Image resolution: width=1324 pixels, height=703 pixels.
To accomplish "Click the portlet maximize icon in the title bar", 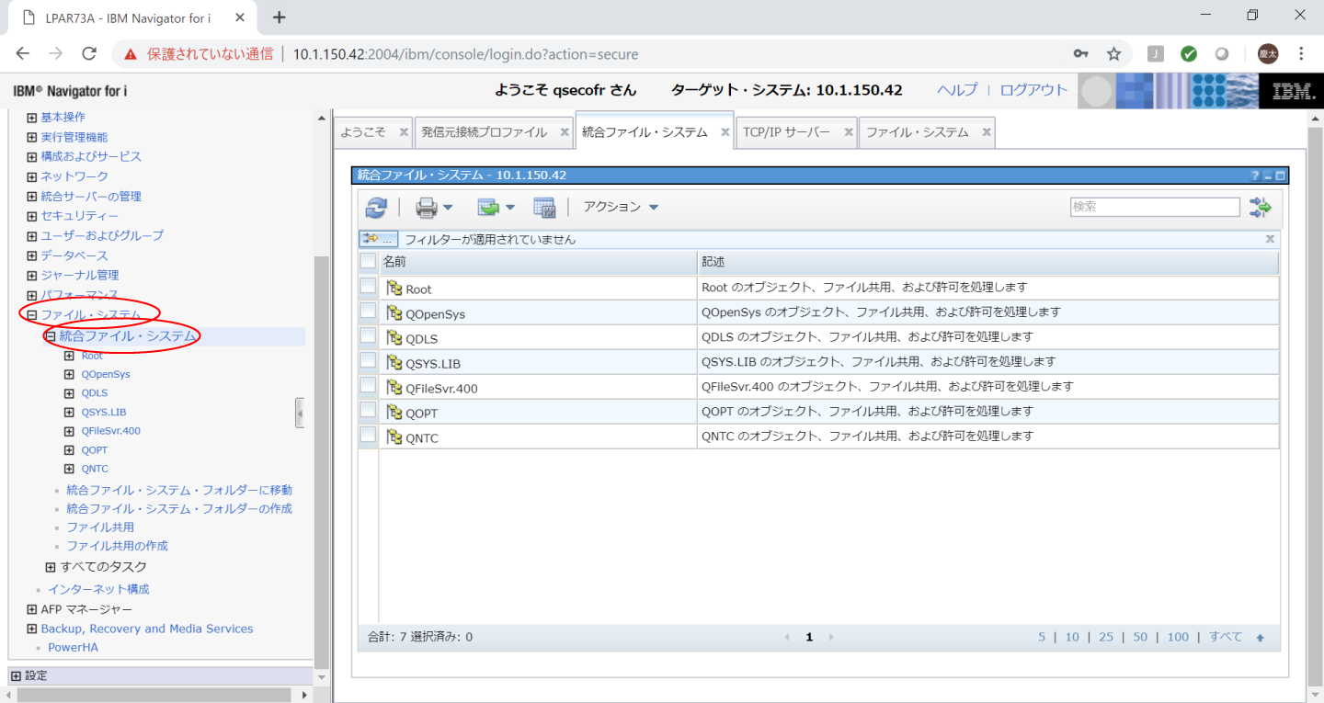I will pyautogui.click(x=1281, y=176).
